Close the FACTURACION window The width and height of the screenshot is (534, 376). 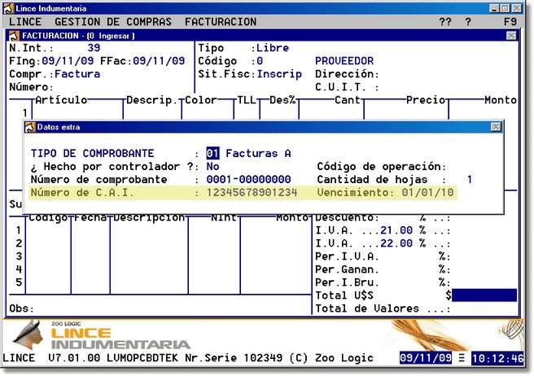click(511, 36)
